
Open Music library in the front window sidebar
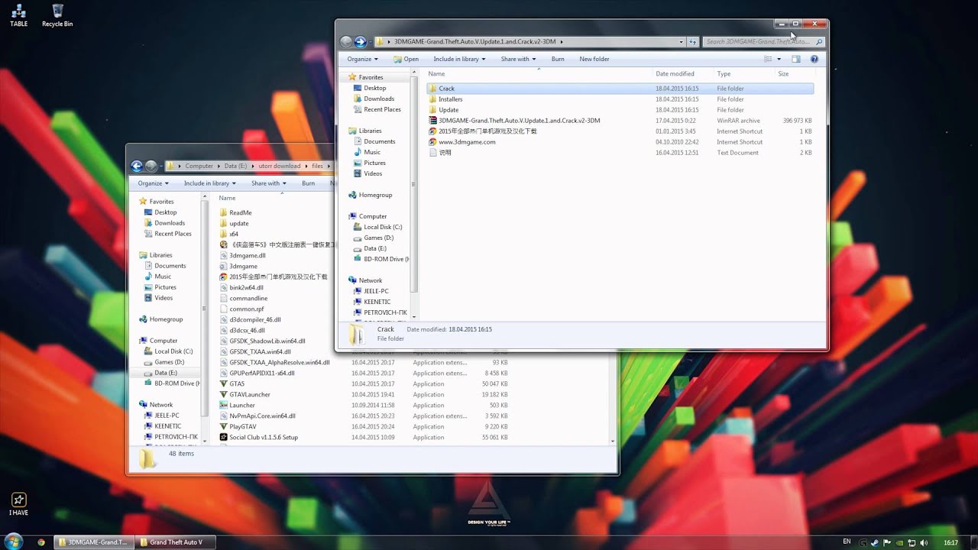372,152
